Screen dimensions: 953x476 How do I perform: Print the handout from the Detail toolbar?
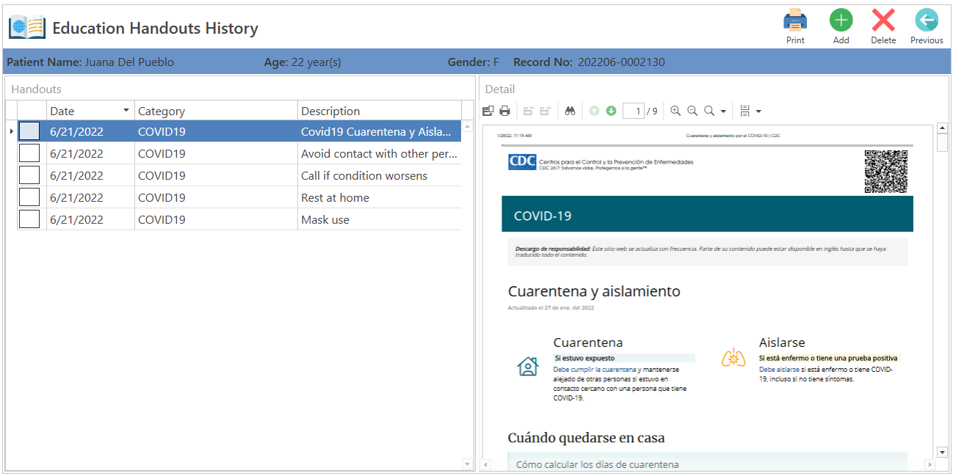tap(504, 110)
